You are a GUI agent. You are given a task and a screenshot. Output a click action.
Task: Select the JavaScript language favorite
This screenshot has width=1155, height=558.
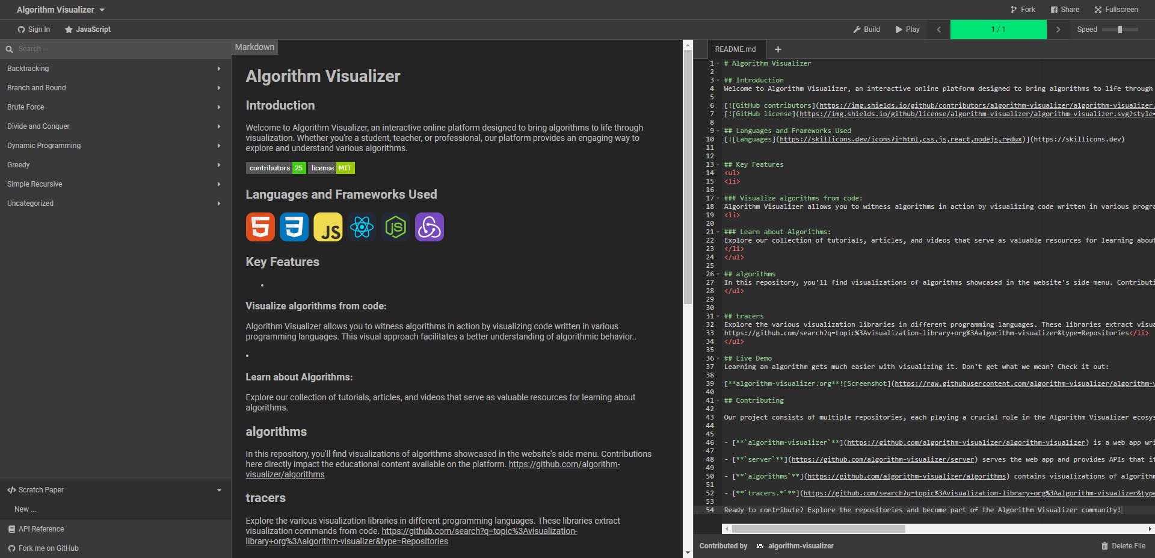tap(87, 29)
